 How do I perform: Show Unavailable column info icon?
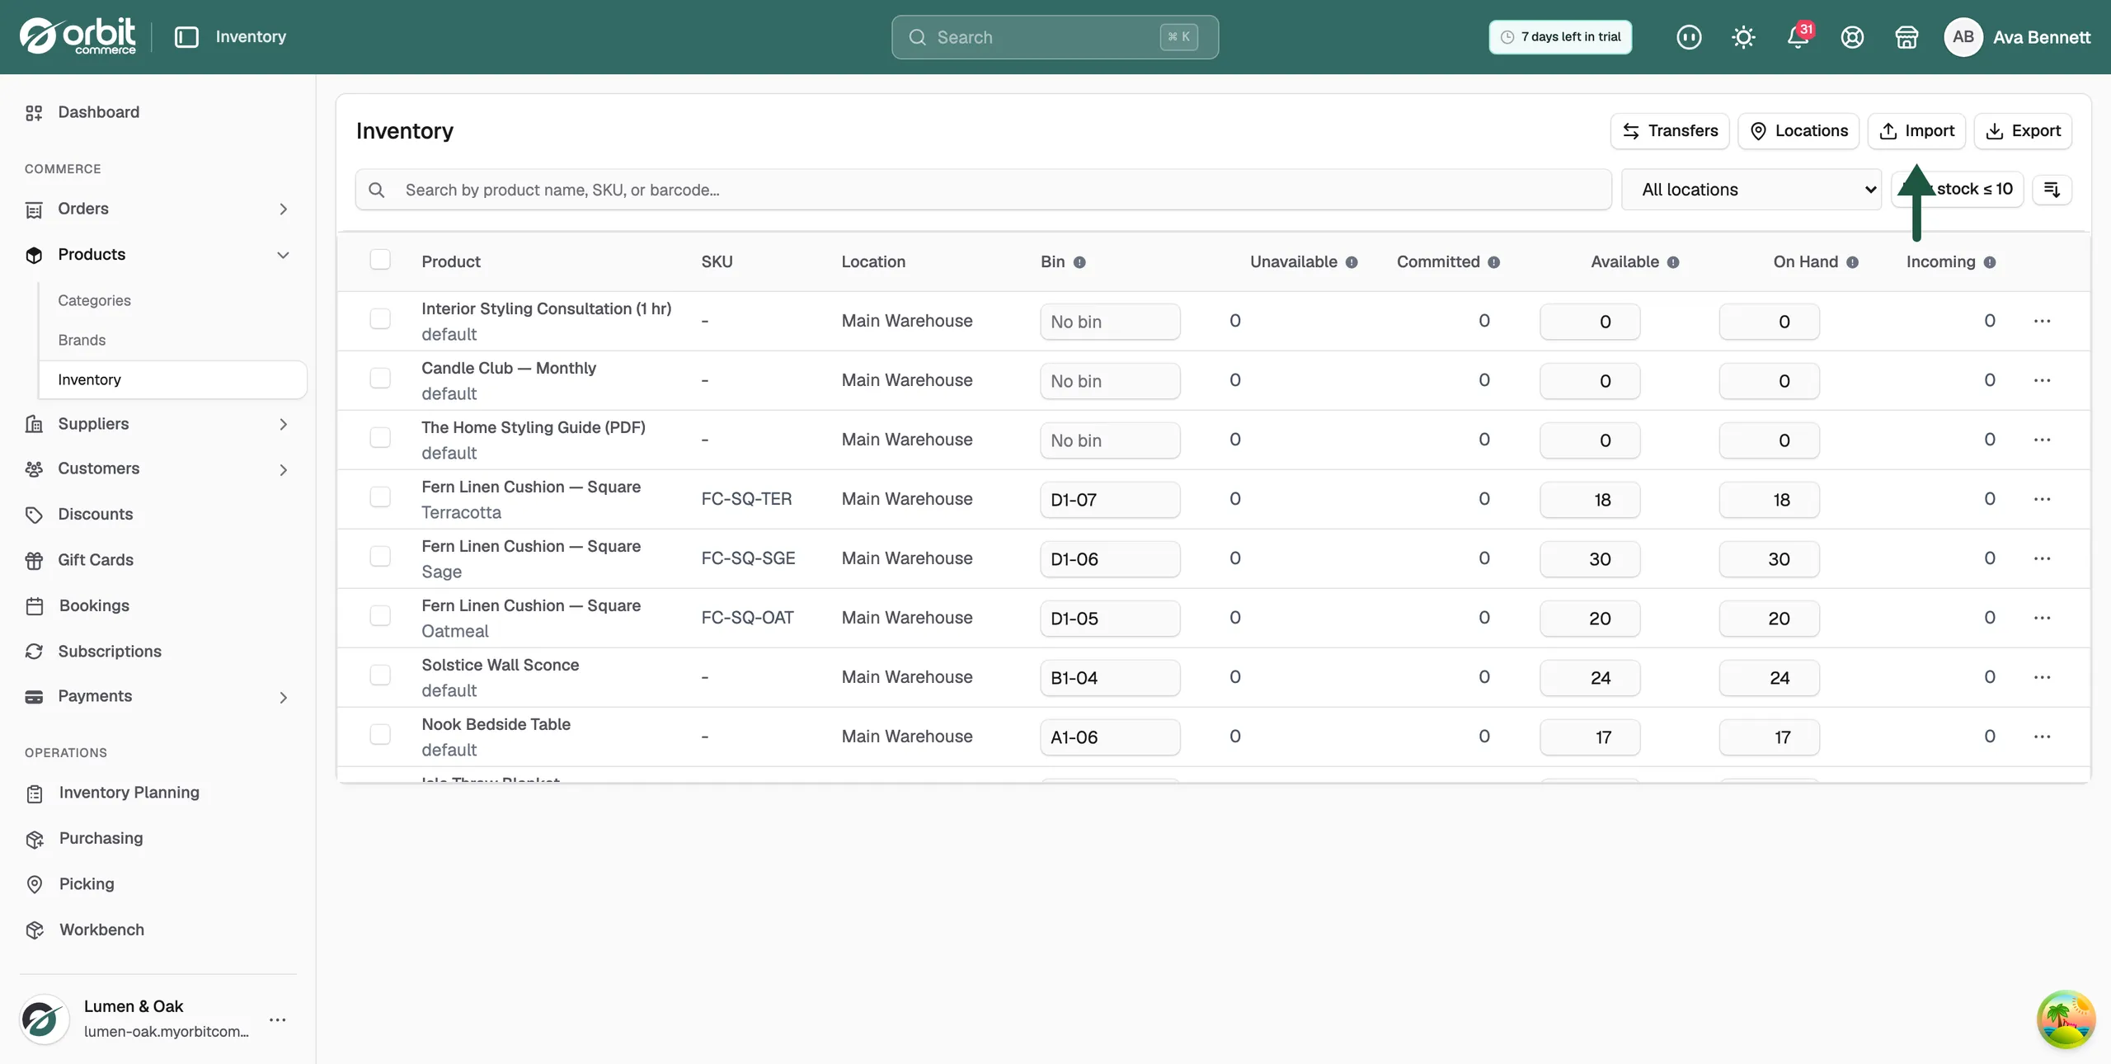tap(1352, 262)
